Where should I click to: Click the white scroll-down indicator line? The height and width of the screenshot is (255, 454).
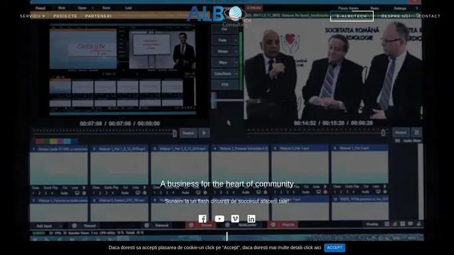[x=227, y=236]
